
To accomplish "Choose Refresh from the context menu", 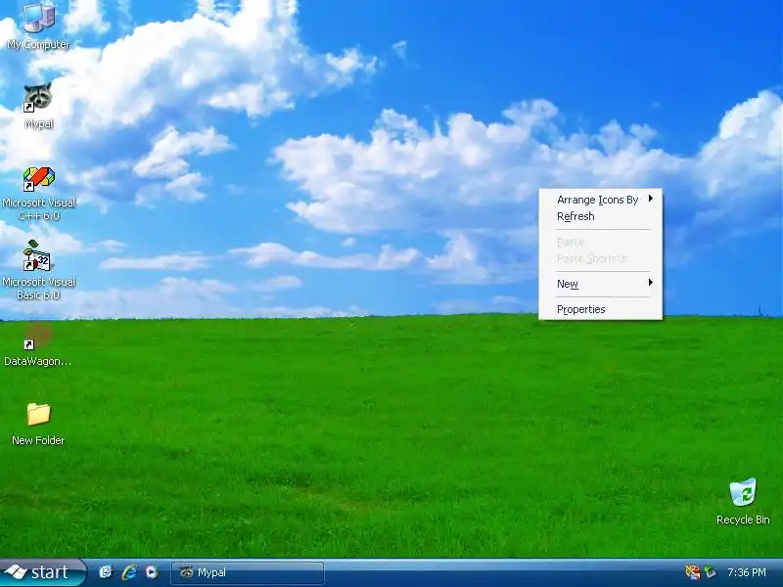I will pyautogui.click(x=600, y=216).
